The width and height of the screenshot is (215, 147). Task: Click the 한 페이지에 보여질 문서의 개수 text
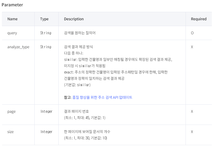[87, 132]
